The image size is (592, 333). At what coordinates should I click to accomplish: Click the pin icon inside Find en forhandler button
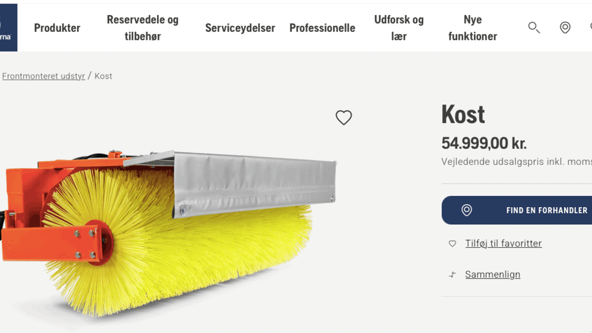pyautogui.click(x=467, y=210)
